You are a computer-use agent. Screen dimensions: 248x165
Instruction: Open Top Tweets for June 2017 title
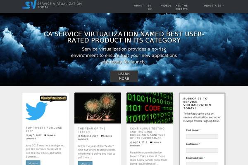coord(44,129)
